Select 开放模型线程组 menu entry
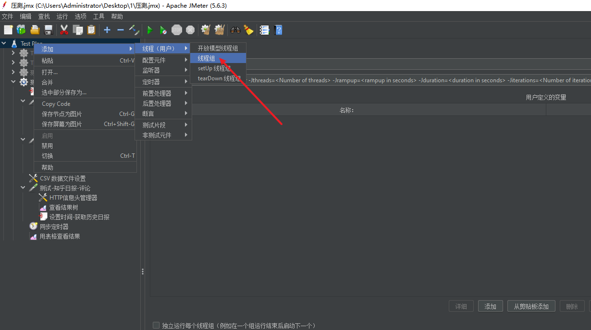The width and height of the screenshot is (591, 330). (x=218, y=48)
